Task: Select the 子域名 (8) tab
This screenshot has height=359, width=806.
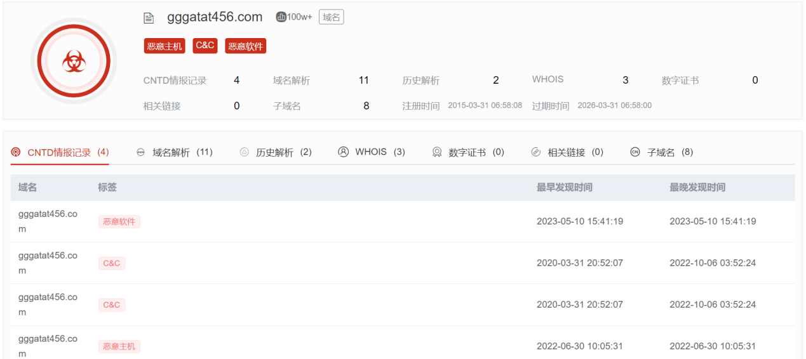Action: (669, 152)
